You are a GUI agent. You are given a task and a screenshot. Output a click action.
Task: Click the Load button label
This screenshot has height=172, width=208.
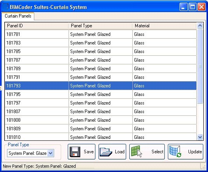[x=120, y=152]
